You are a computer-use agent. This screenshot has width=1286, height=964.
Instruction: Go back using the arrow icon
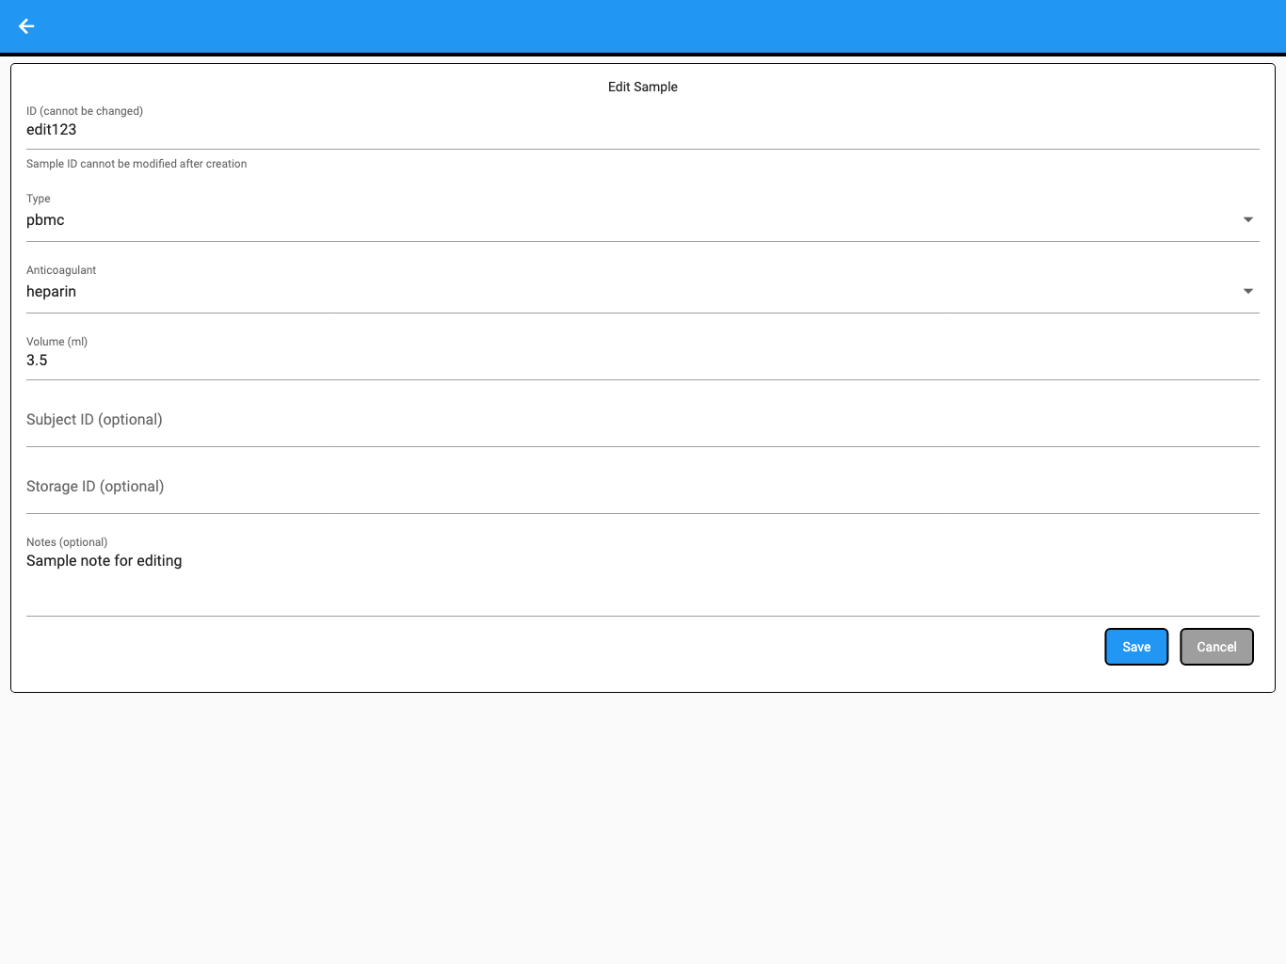[26, 26]
